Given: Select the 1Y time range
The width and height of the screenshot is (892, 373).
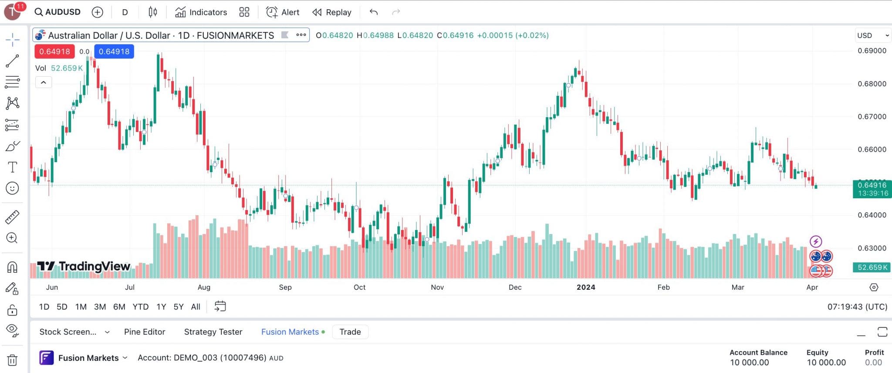Looking at the screenshot, I should [161, 307].
